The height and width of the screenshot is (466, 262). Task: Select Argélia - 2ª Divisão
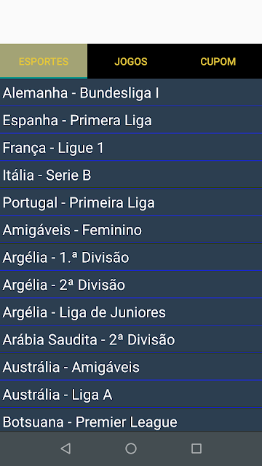click(x=131, y=285)
